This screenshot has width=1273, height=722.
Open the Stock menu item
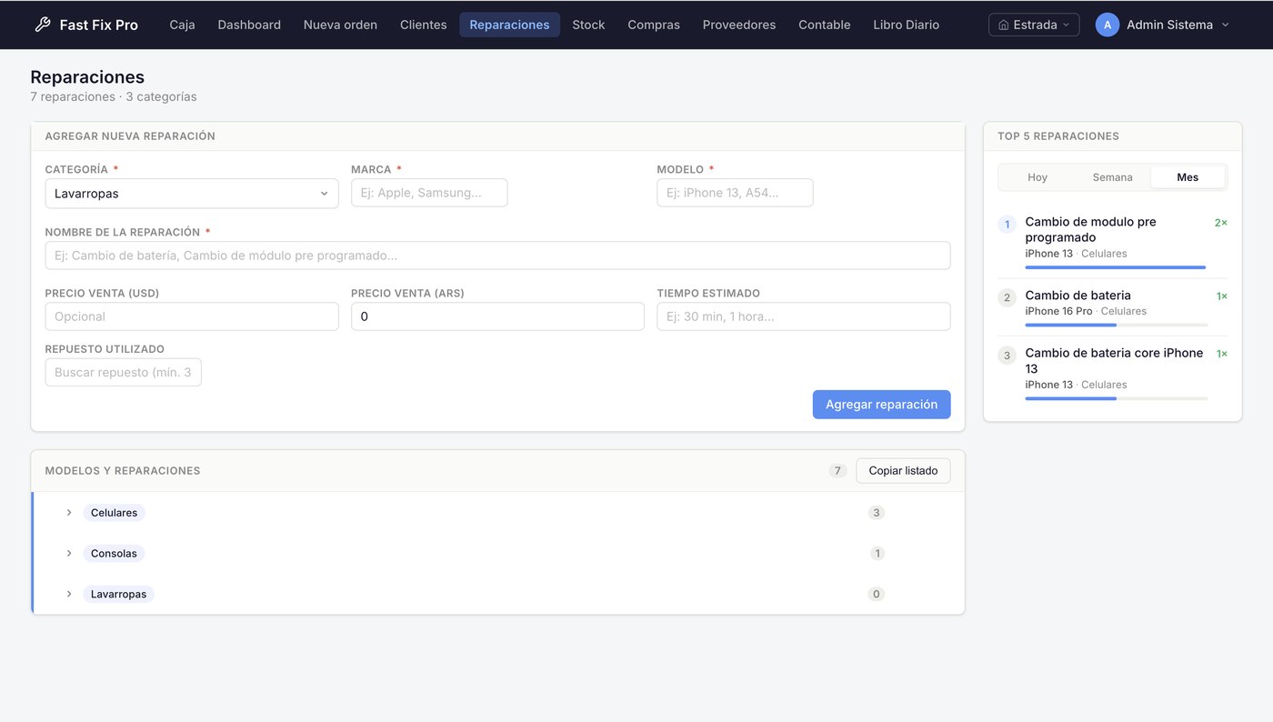coord(588,25)
